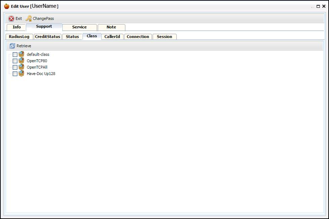
Task: Click the Retrieve refresh icon
Action: 12,46
